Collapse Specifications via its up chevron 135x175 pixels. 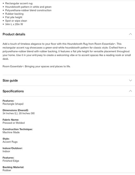pos(130,91)
